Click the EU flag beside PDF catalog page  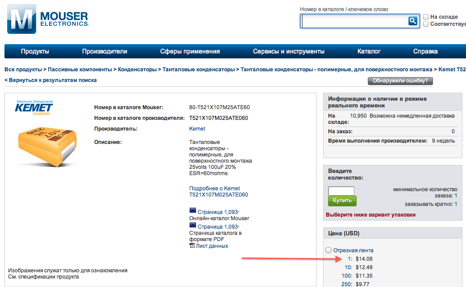pos(192,225)
